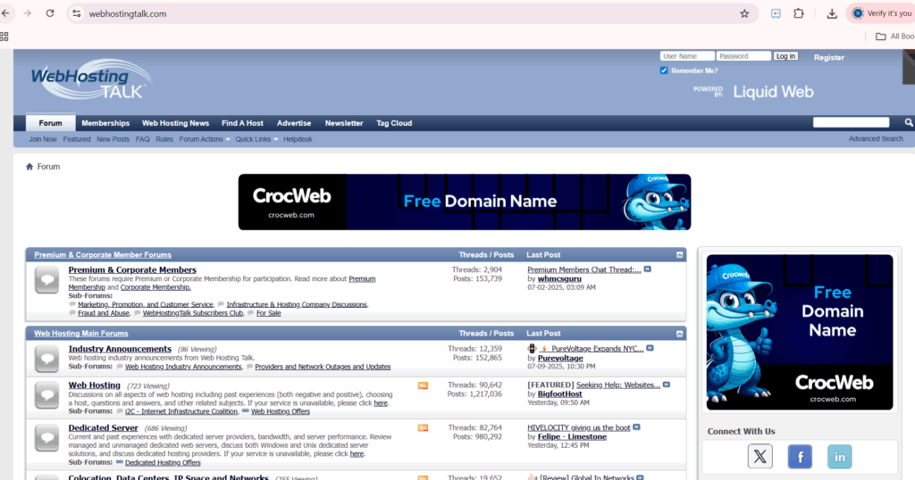
Task: Open the Web Hosting Offers sub-forum link
Action: (280, 411)
